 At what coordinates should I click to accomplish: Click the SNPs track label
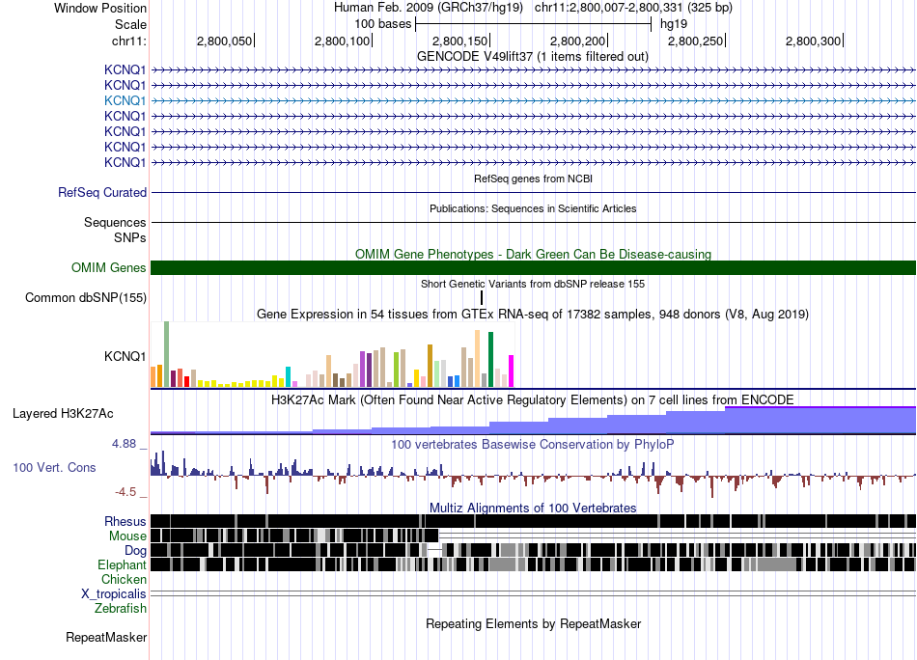tap(130, 238)
